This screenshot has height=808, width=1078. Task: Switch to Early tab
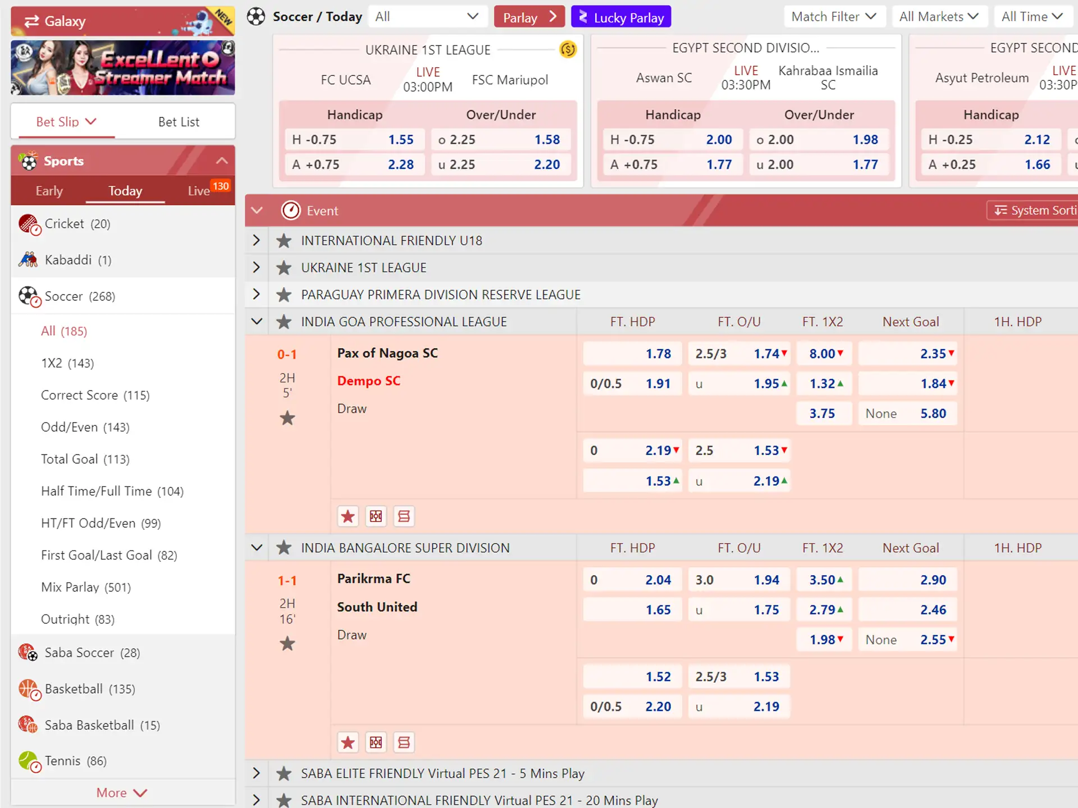pyautogui.click(x=49, y=191)
